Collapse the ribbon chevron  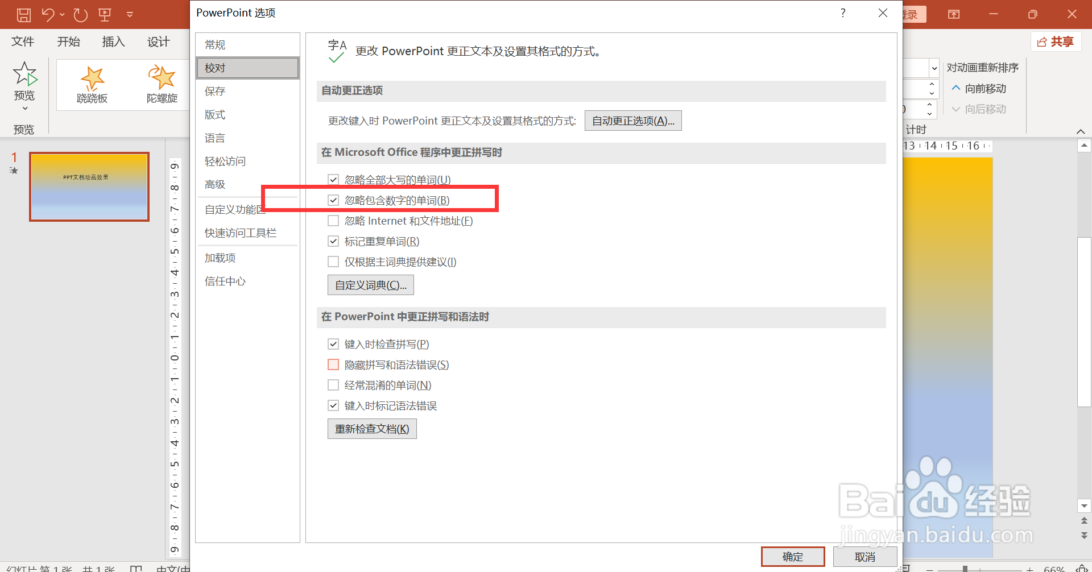(x=1081, y=131)
